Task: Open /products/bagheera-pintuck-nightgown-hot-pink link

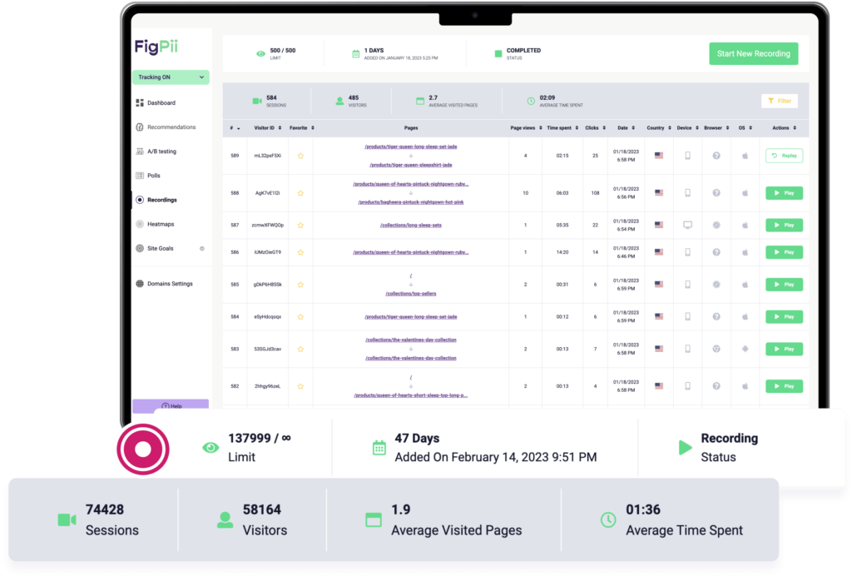Action: (x=411, y=202)
